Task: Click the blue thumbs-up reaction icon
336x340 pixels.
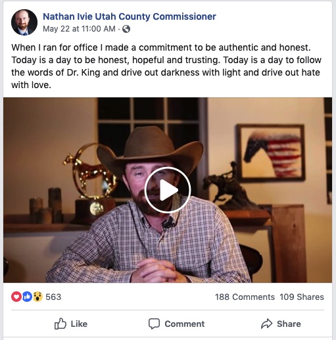Action: pos(27,297)
